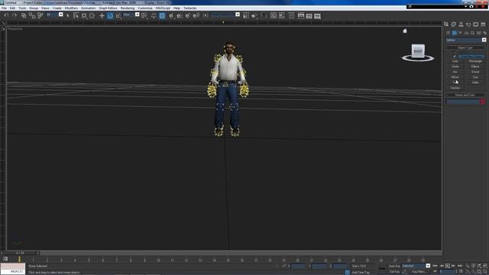Screen dimensions: 489x275
Task: Open the Rendered Frame Window icon
Action: click(x=309, y=15)
